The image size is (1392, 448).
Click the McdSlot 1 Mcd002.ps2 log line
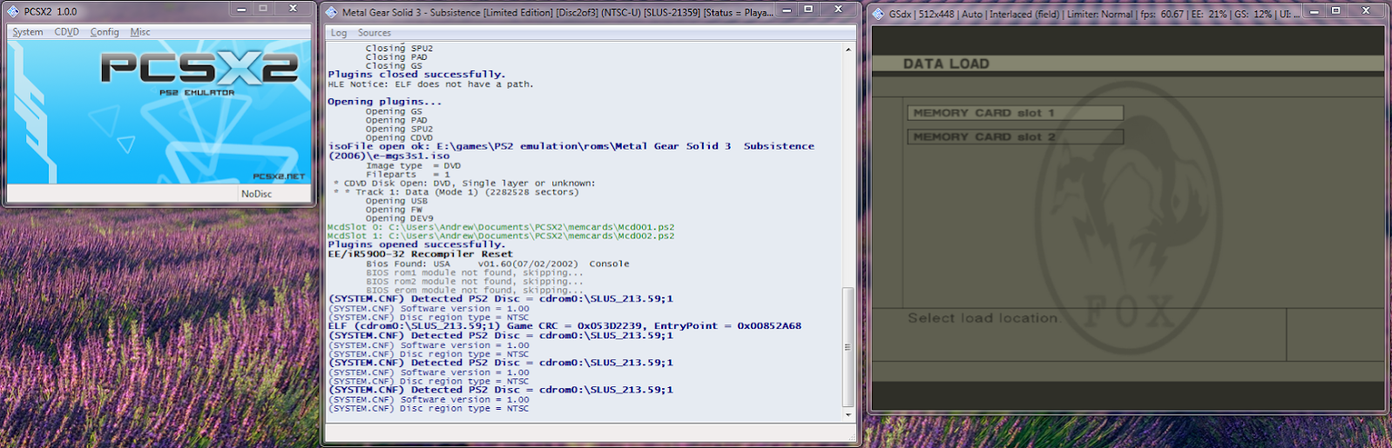pyautogui.click(x=501, y=236)
